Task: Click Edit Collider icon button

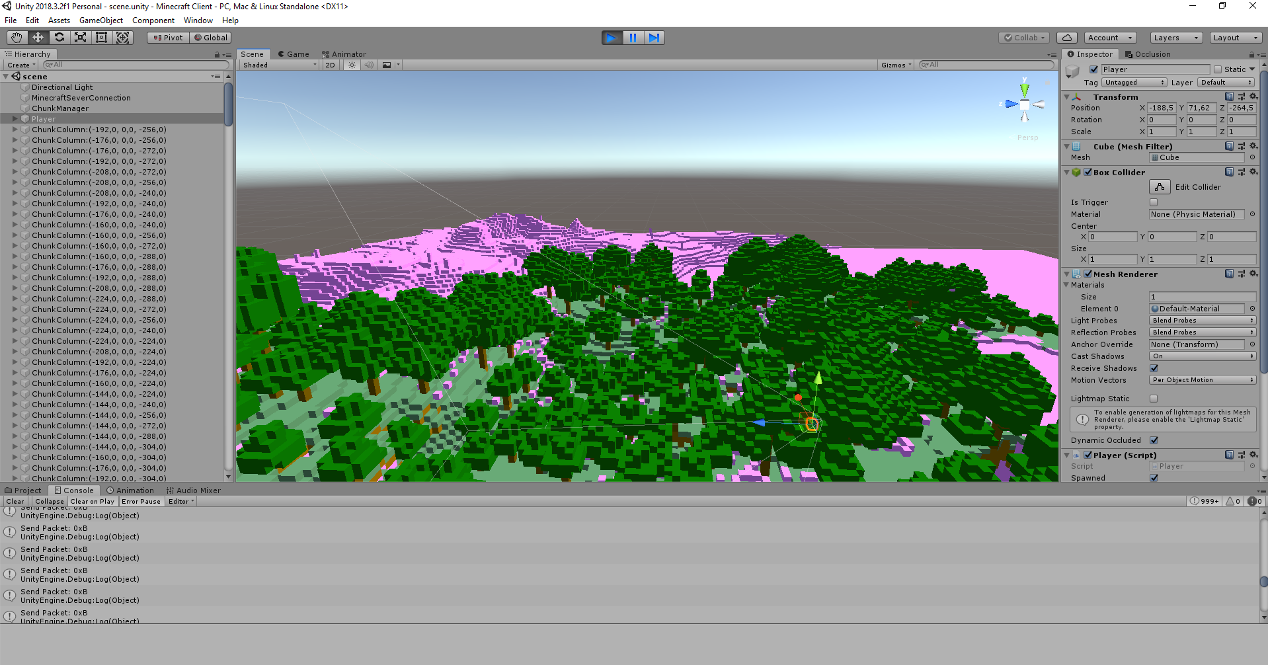Action: [x=1160, y=187]
